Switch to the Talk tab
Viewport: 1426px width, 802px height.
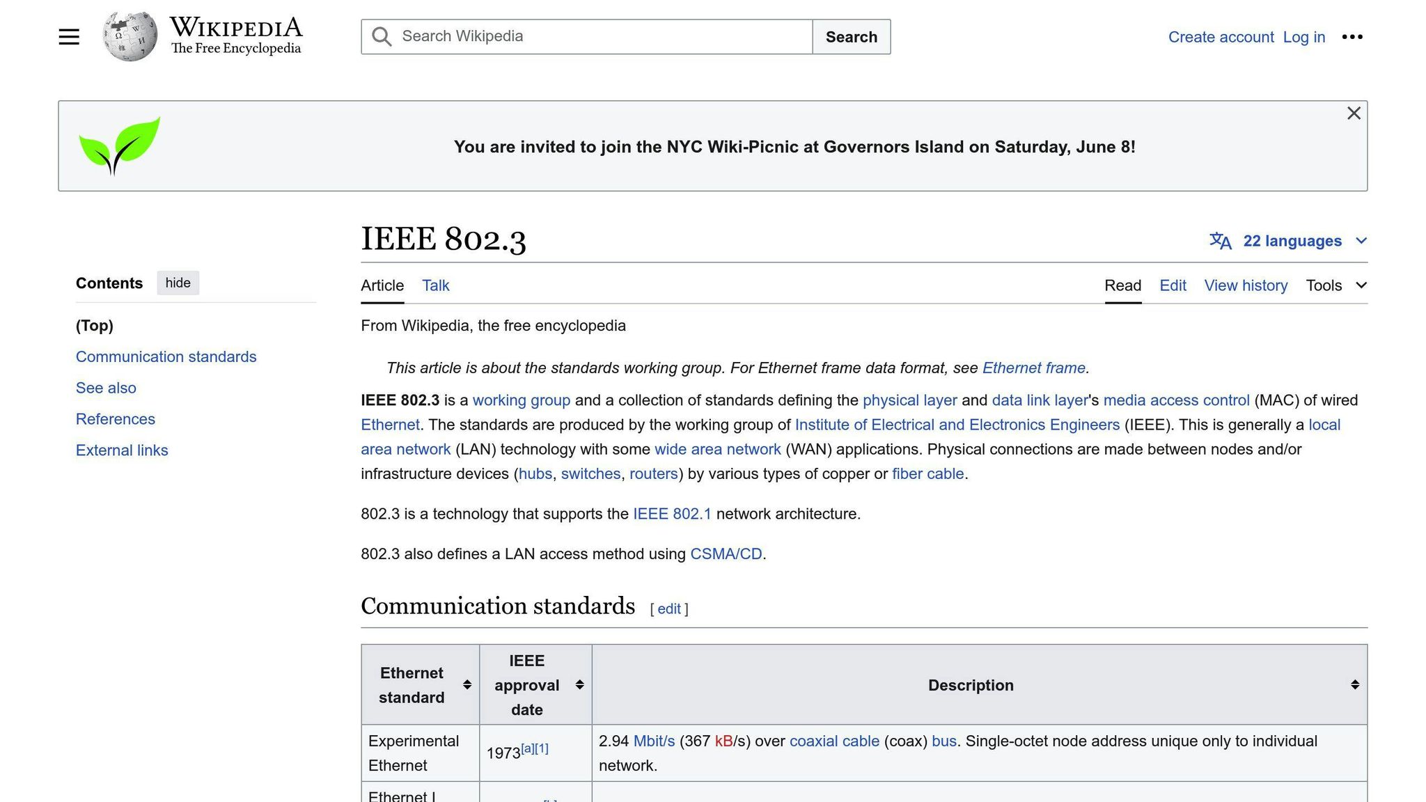coord(435,285)
